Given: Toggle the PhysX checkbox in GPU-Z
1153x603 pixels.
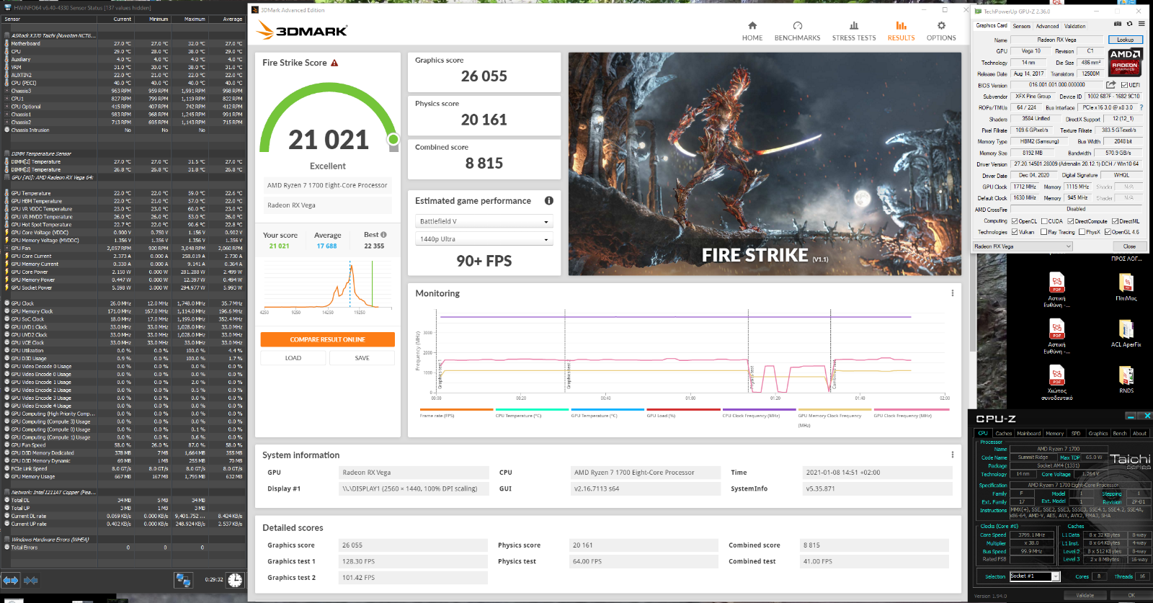Looking at the screenshot, I should click(x=1082, y=232).
